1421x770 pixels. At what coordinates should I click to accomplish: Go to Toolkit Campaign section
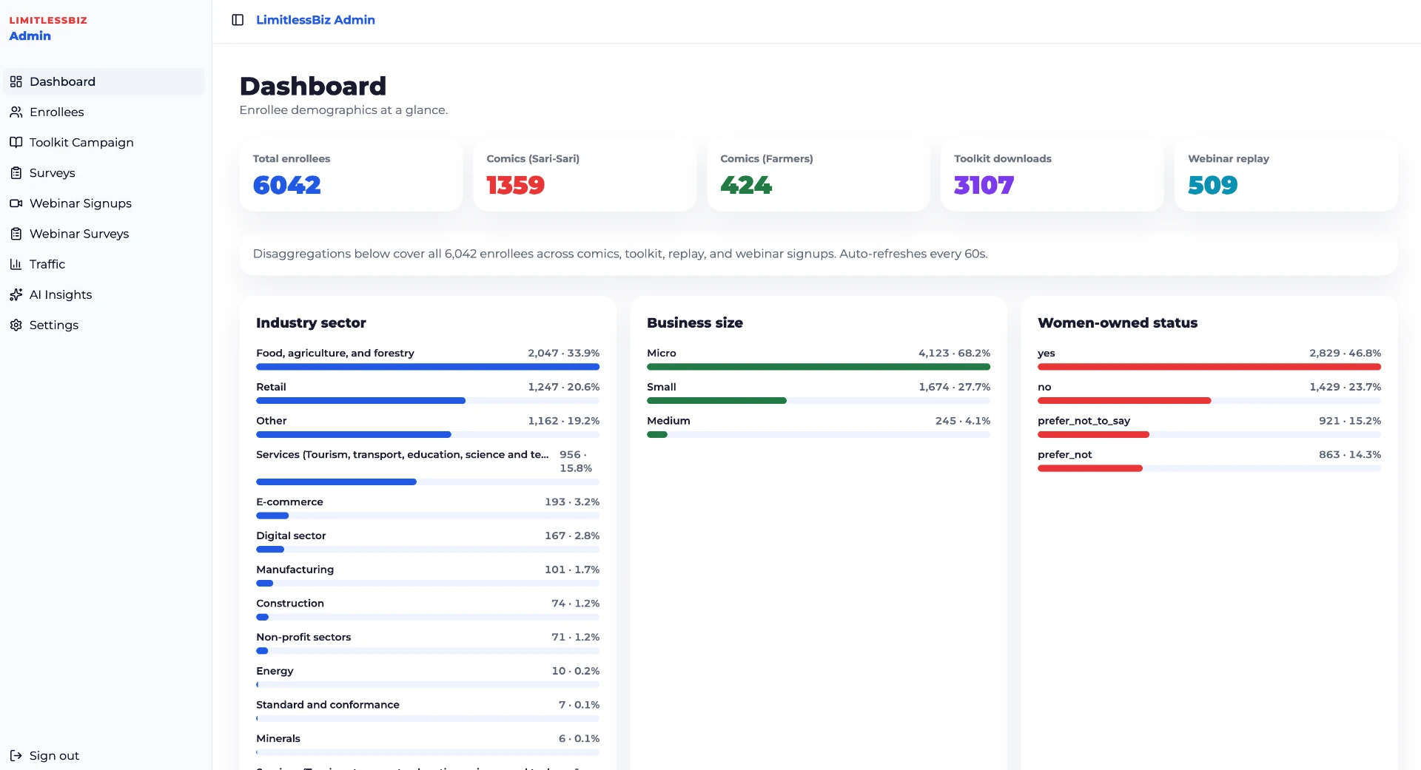pyautogui.click(x=104, y=142)
